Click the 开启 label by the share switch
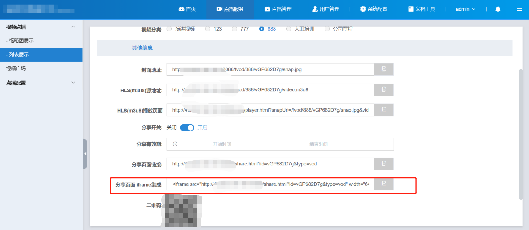529x230 pixels. (x=202, y=127)
